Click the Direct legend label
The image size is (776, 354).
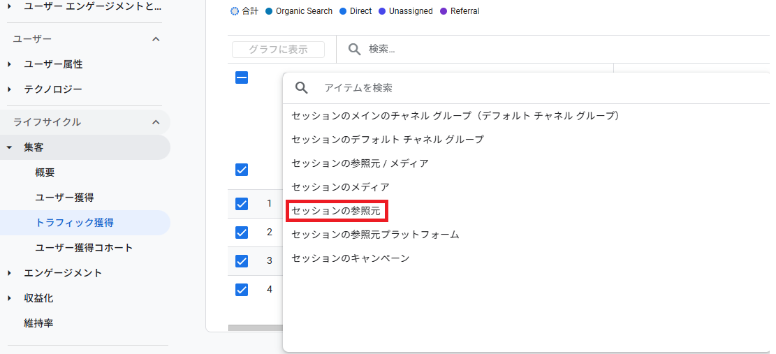point(361,11)
